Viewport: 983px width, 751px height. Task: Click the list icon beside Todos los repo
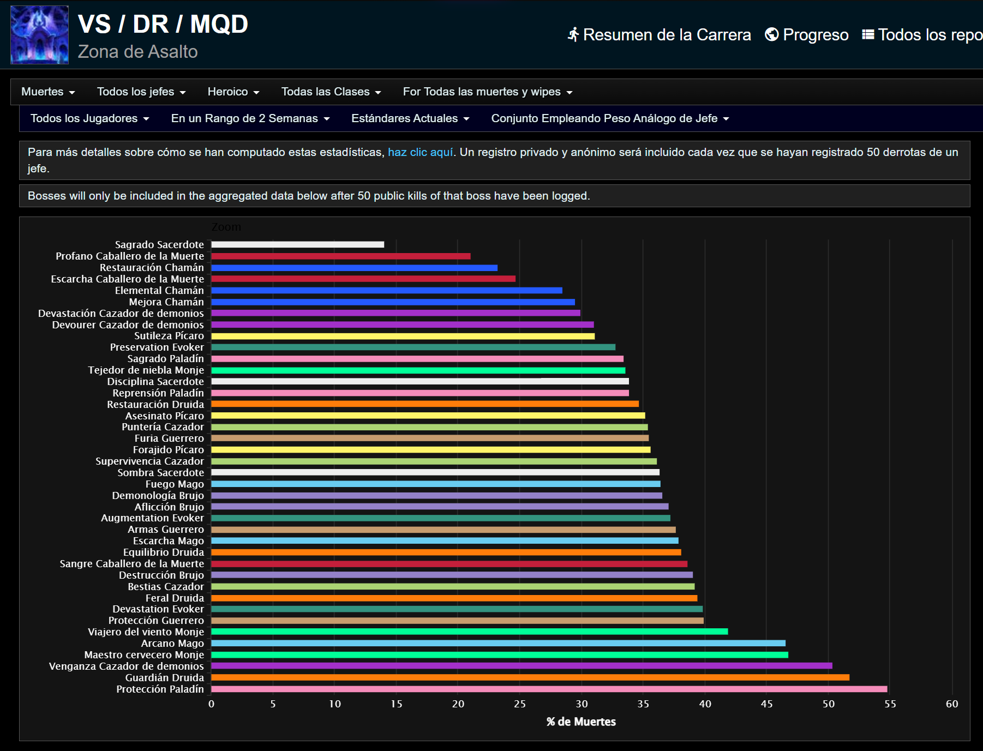pyautogui.click(x=867, y=35)
